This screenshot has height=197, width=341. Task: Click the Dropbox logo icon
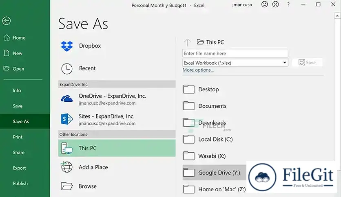[67, 46]
